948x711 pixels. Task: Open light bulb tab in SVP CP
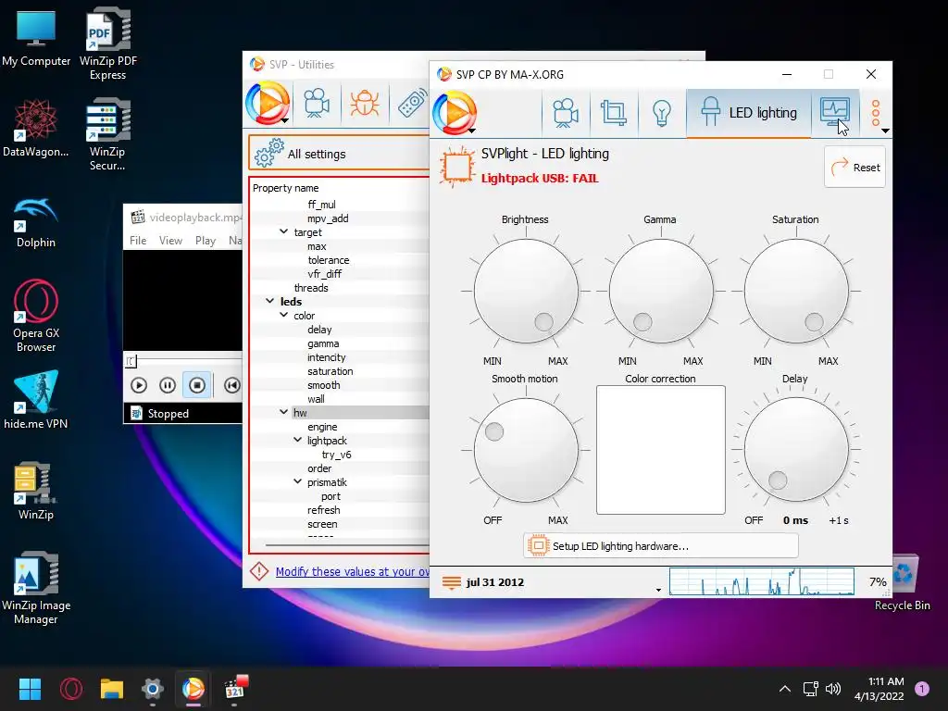pos(662,113)
